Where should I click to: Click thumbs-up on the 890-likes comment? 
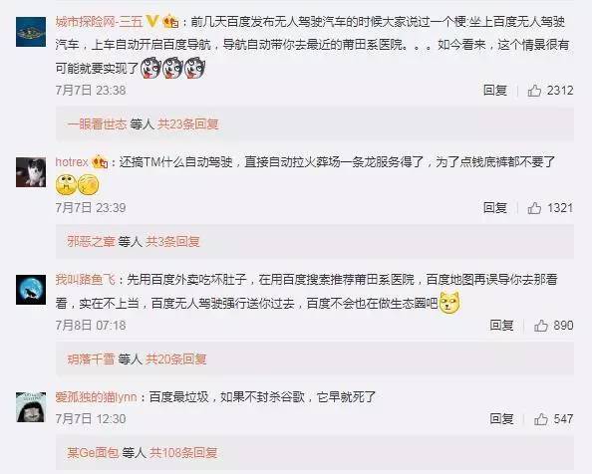click(541, 326)
